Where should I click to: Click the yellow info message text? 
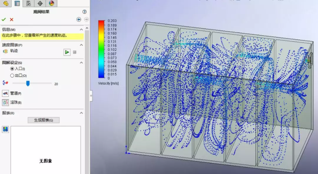[x=35, y=35]
